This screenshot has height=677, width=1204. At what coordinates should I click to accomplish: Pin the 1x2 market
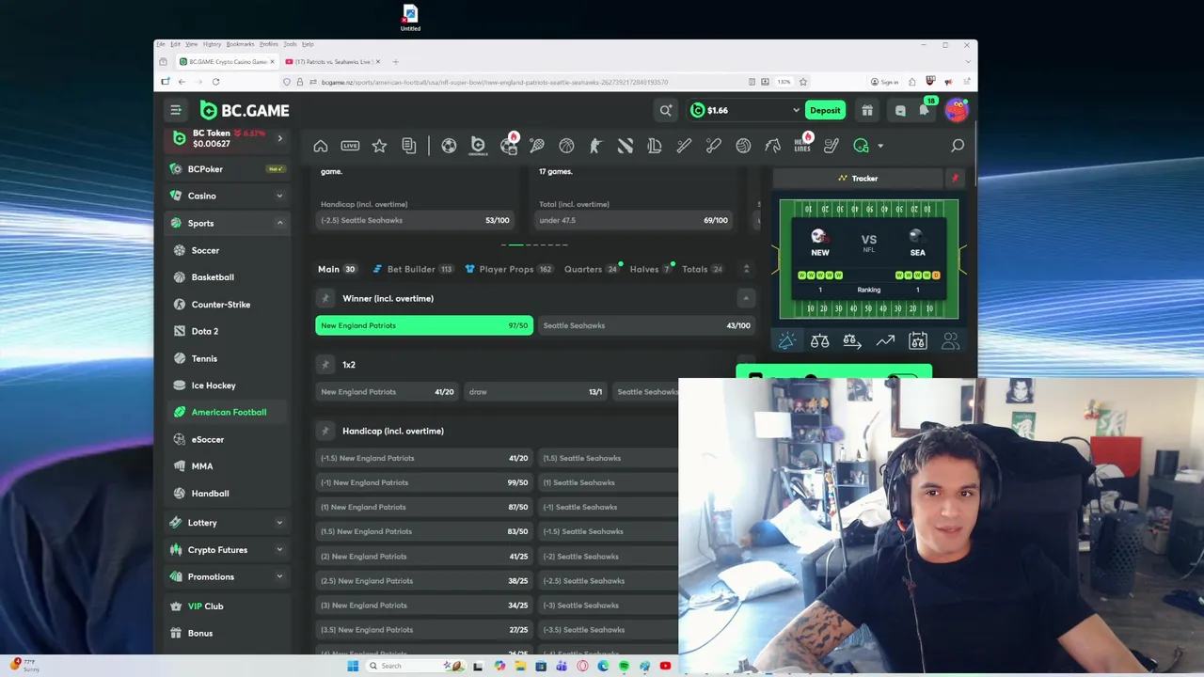point(325,365)
